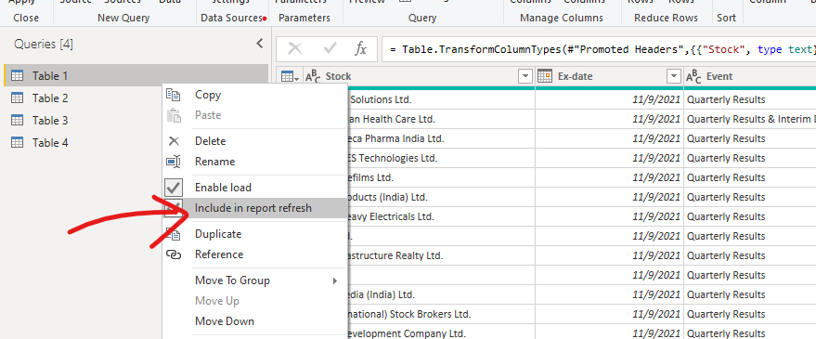Select the Table 2 query
The height and width of the screenshot is (339, 816).
click(x=50, y=98)
